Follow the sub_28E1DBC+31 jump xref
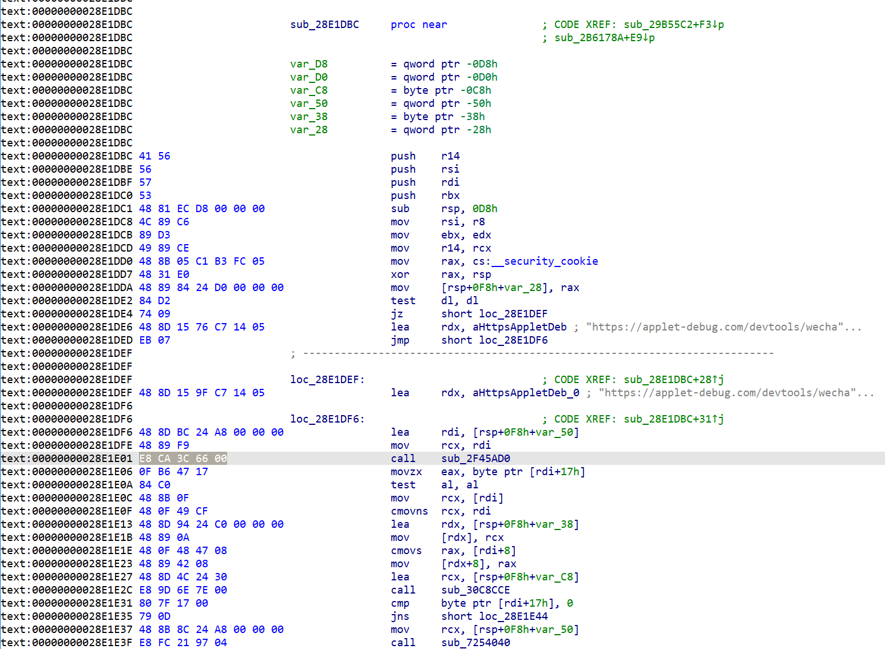Viewport: 885px width, 649px height. click(673, 419)
